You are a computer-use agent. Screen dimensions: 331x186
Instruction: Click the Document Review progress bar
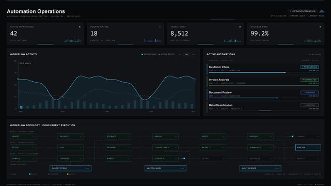coord(264,98)
